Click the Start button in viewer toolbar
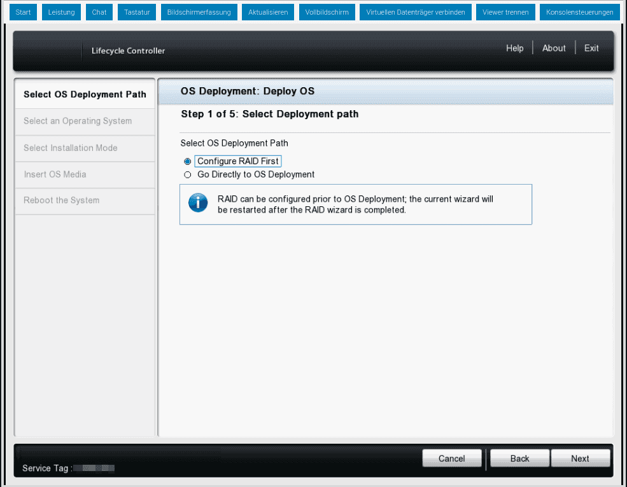The image size is (627, 487). tap(23, 12)
